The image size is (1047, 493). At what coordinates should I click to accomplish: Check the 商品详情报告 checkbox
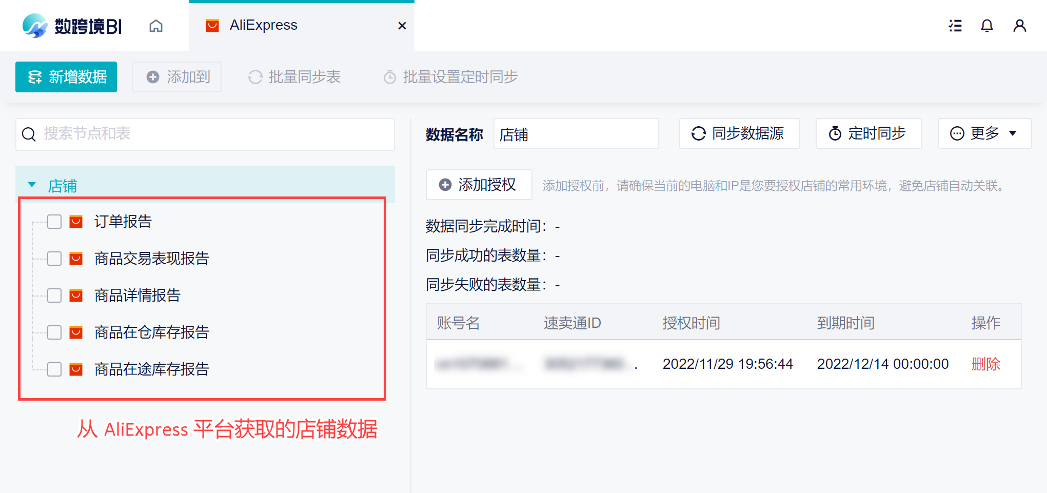(54, 295)
